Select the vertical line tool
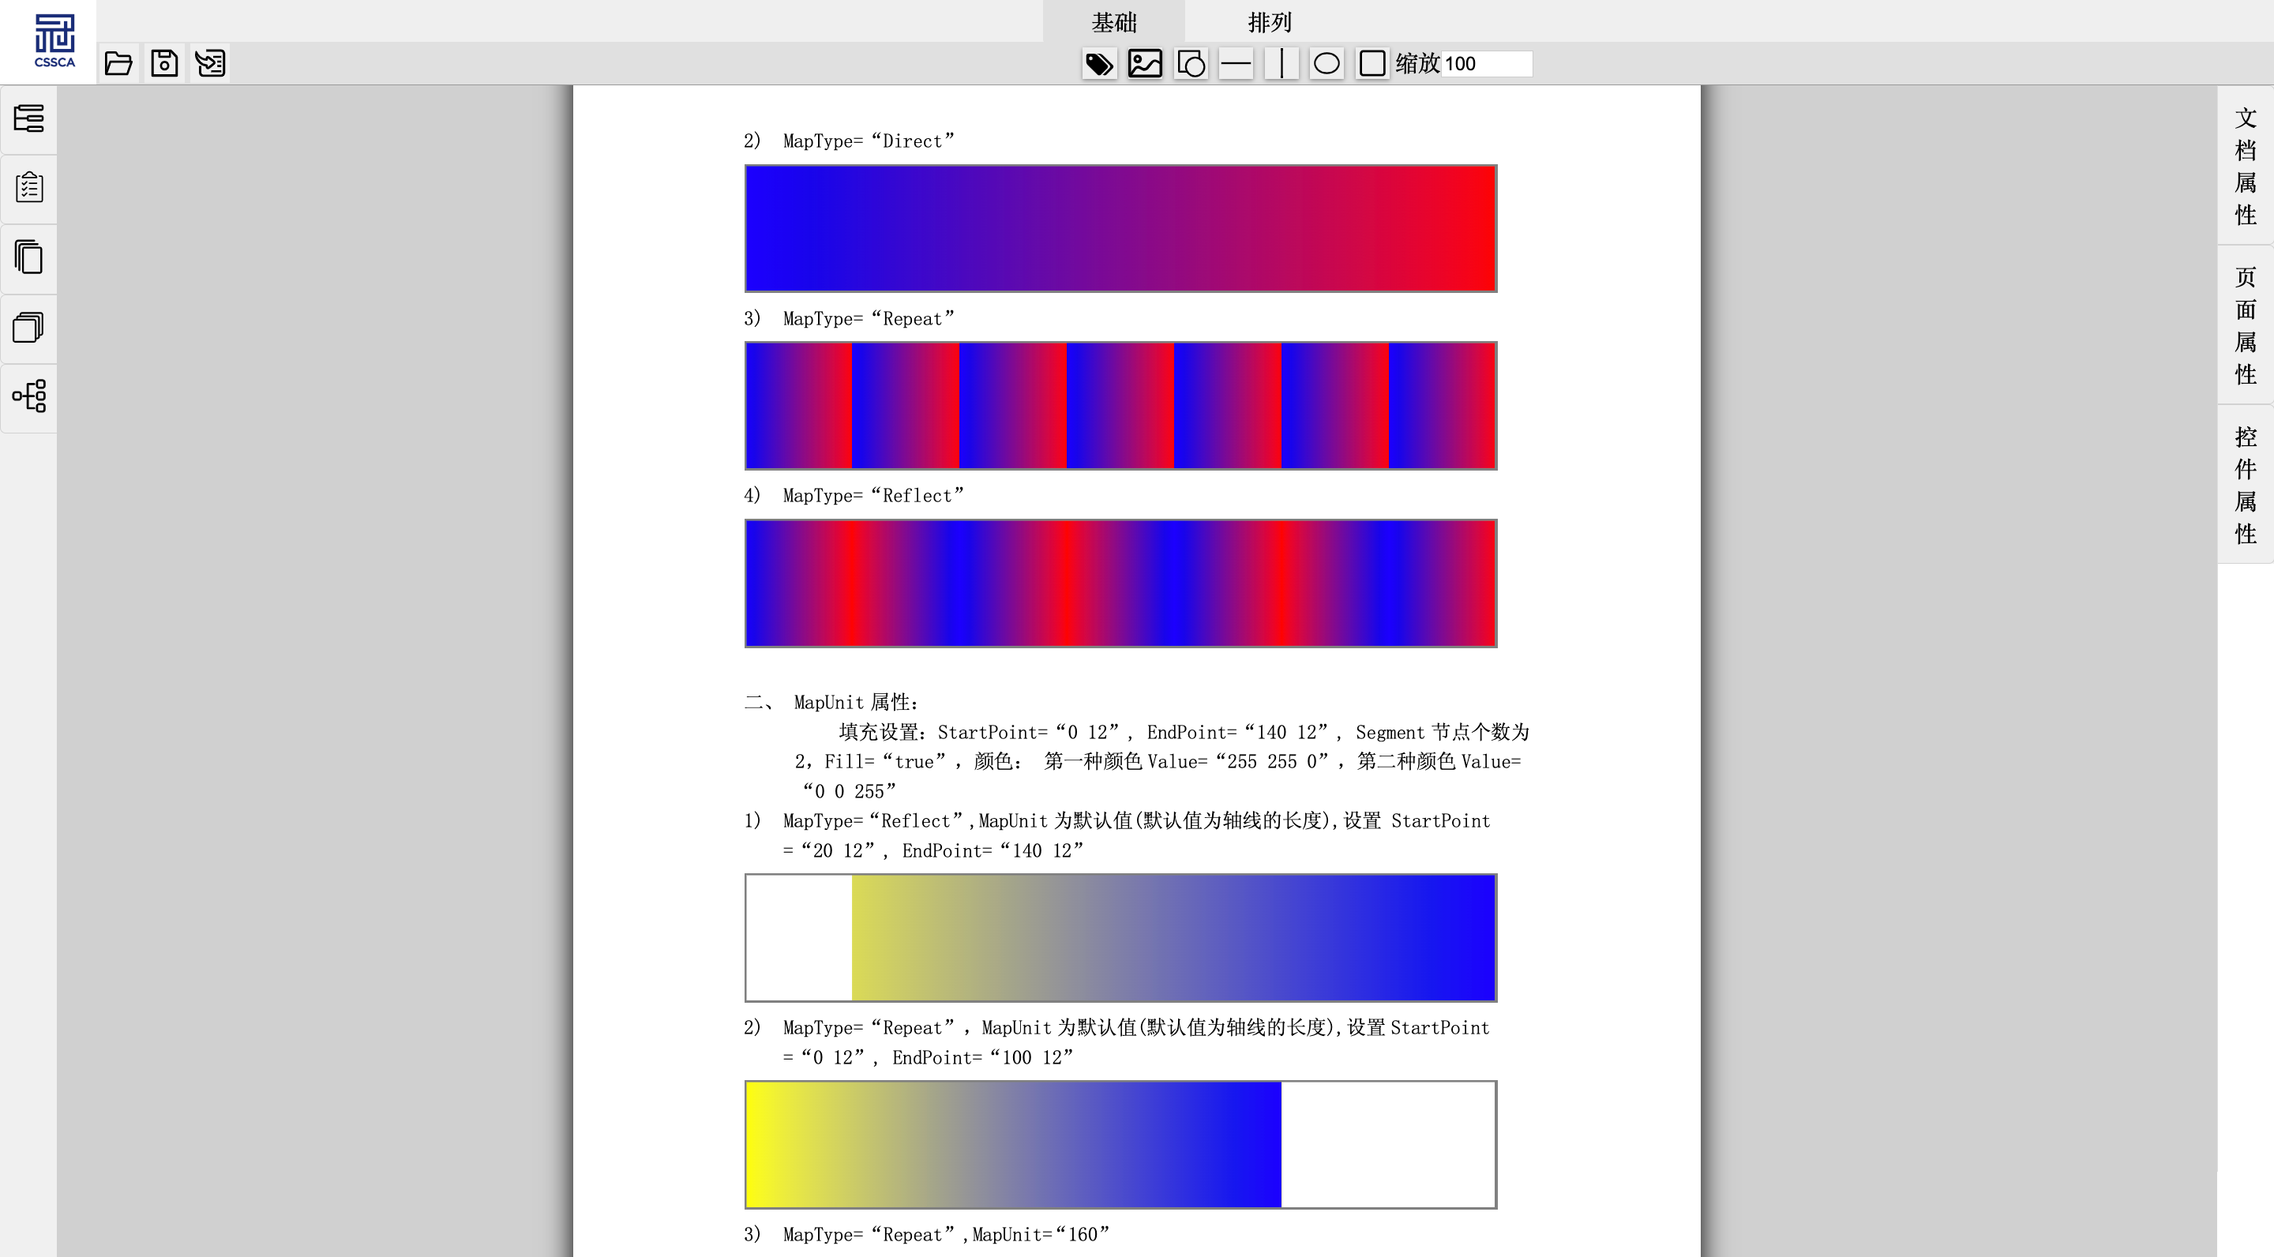This screenshot has width=2274, height=1257. pyautogui.click(x=1281, y=63)
